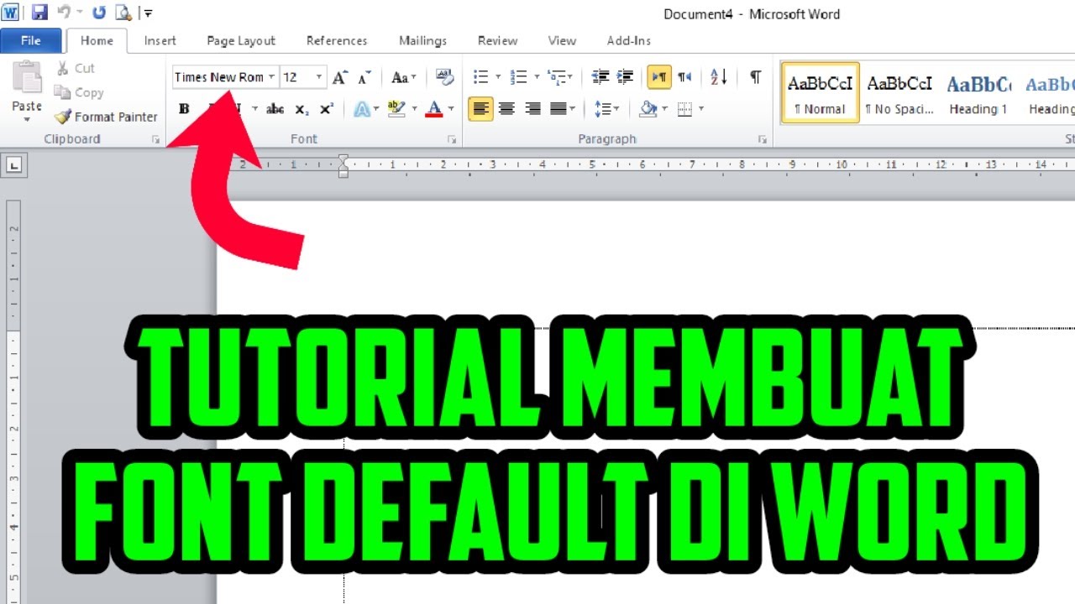The width and height of the screenshot is (1075, 604).
Task: Toggle Left-to-Right text direction
Action: 659,77
